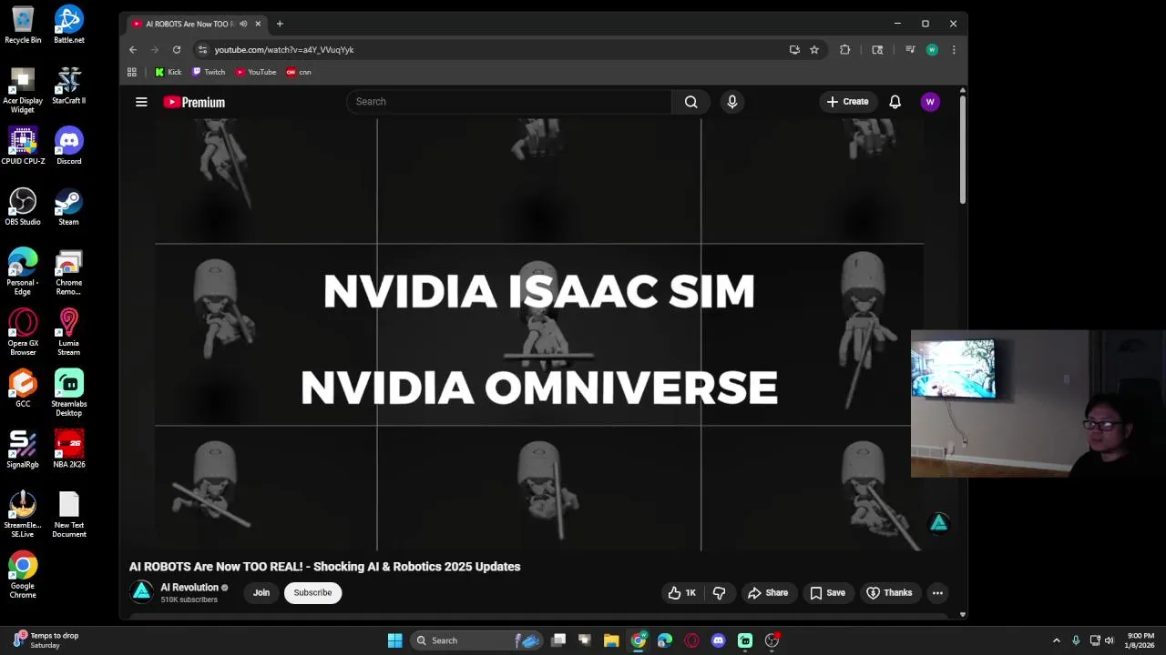Open Discord desktop shortcut
This screenshot has width=1166, height=655.
(x=68, y=146)
